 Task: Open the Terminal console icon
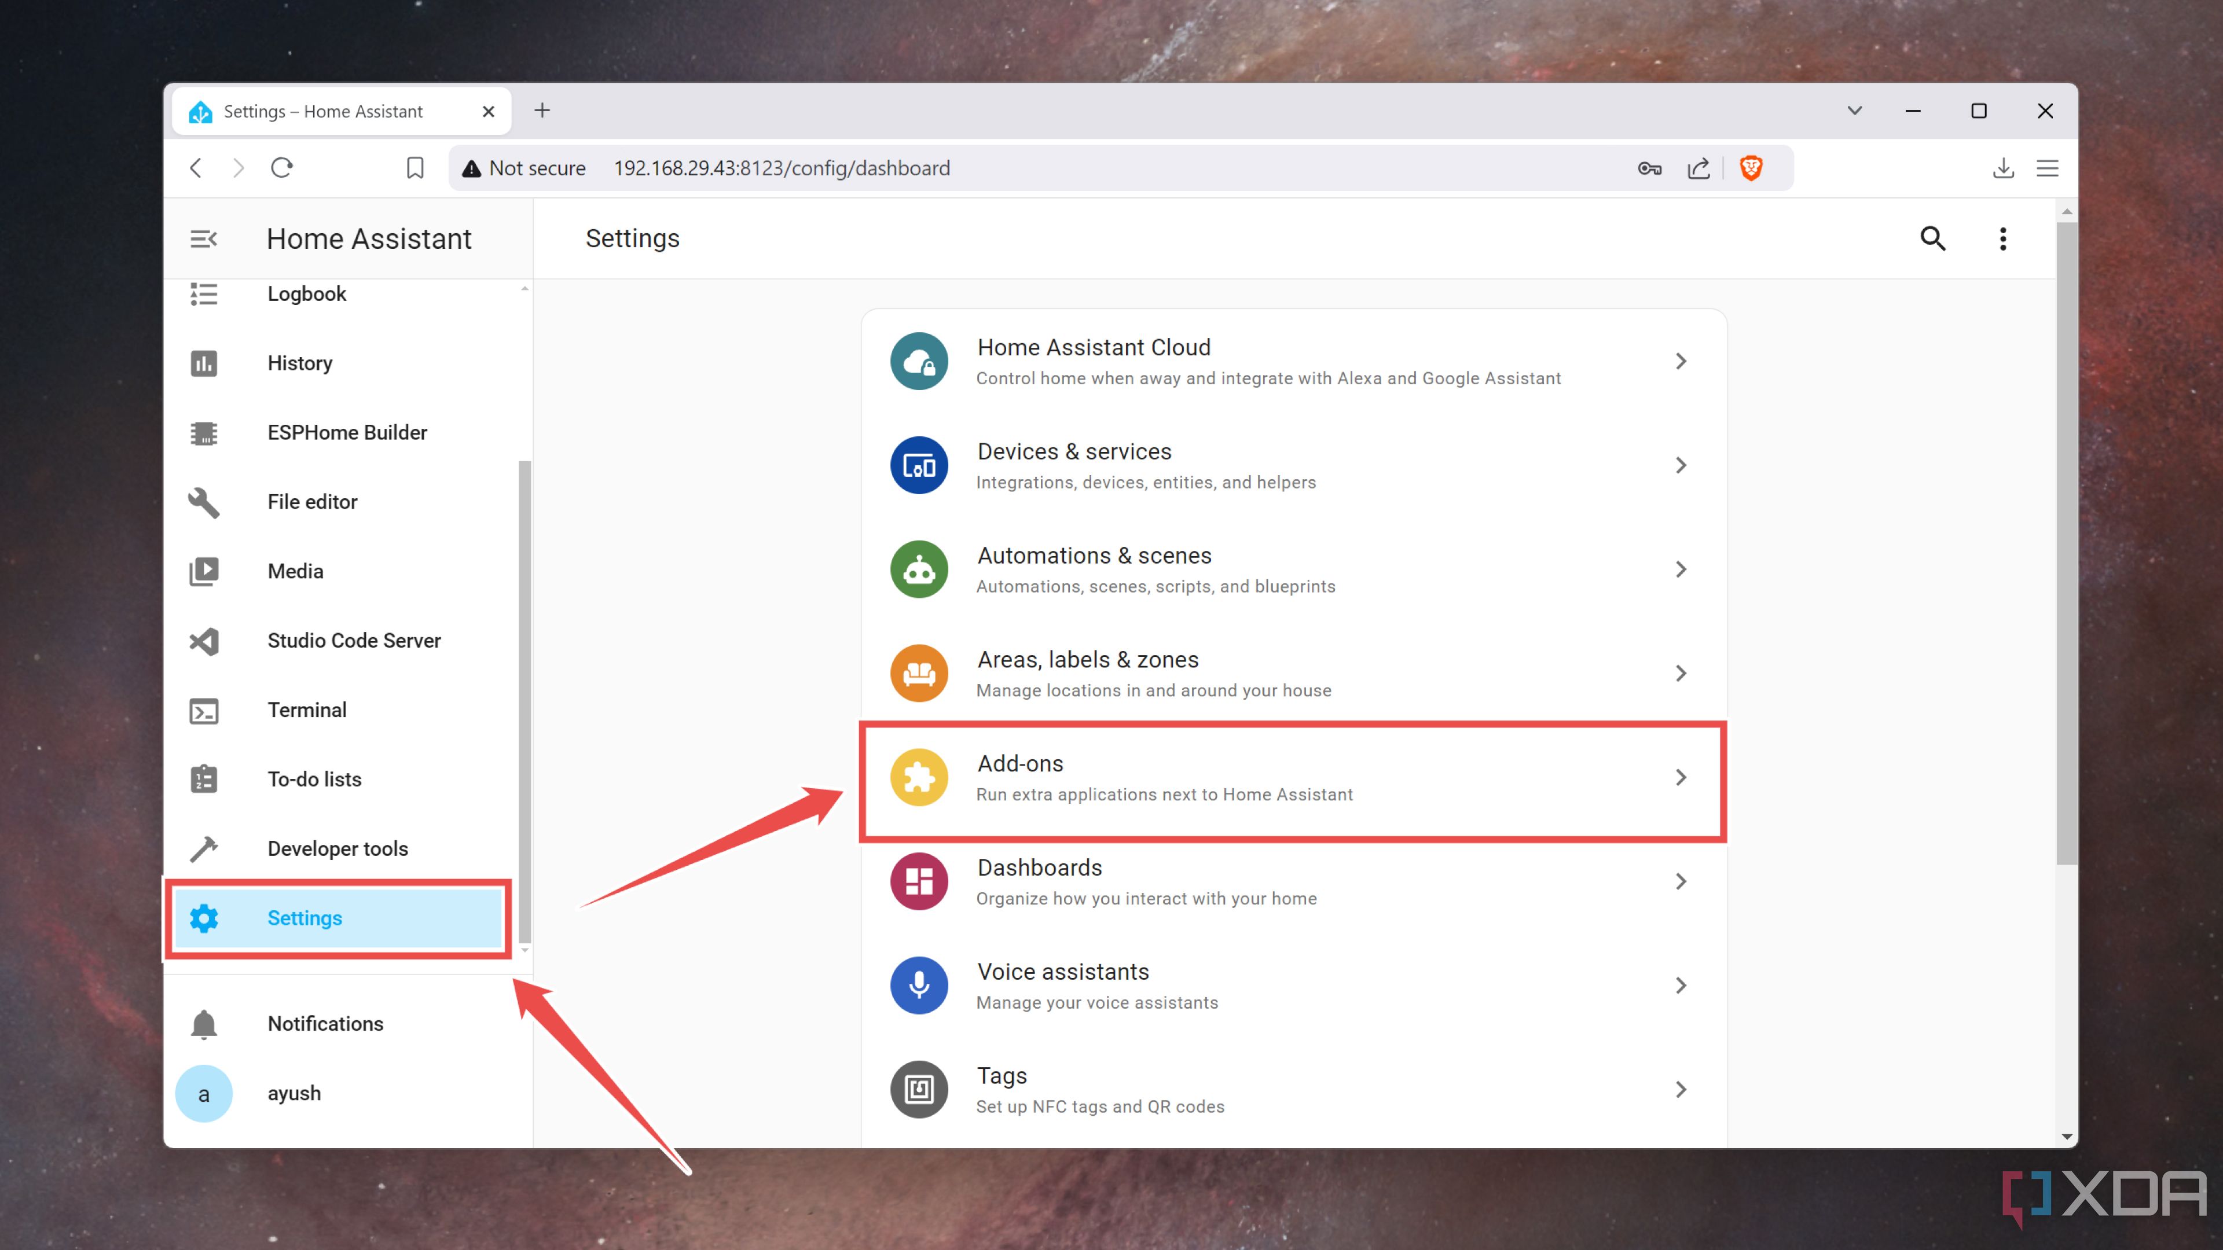click(204, 711)
